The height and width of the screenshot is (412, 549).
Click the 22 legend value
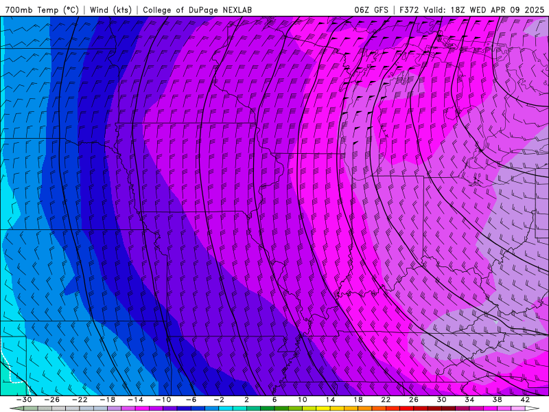[386, 400]
